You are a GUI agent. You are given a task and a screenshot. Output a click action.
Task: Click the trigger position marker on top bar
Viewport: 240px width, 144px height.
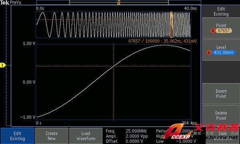click(x=119, y=2)
